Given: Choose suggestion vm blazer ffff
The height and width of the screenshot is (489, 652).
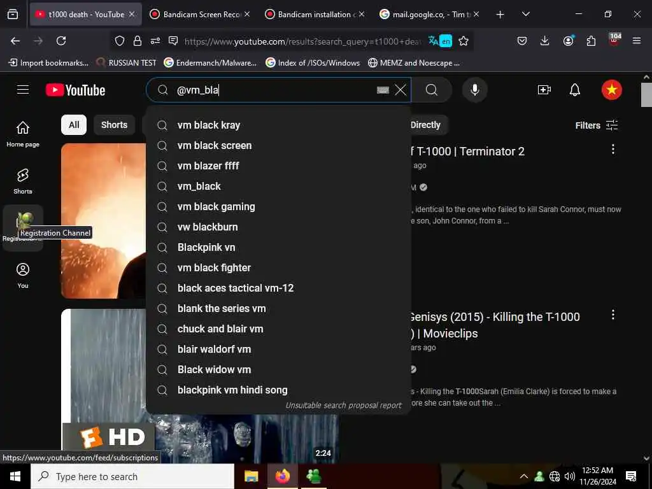Looking at the screenshot, I should 279,166.
